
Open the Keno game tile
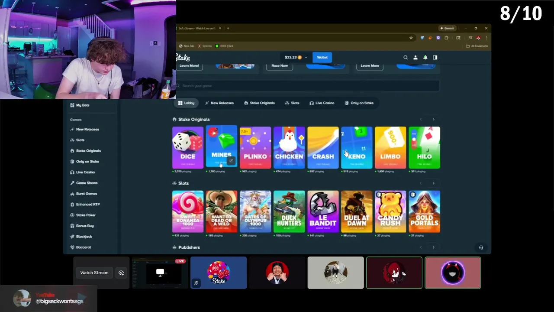(x=357, y=147)
